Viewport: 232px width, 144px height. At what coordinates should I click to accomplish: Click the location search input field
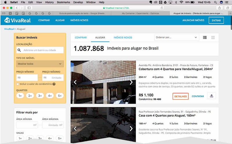tap(40, 50)
